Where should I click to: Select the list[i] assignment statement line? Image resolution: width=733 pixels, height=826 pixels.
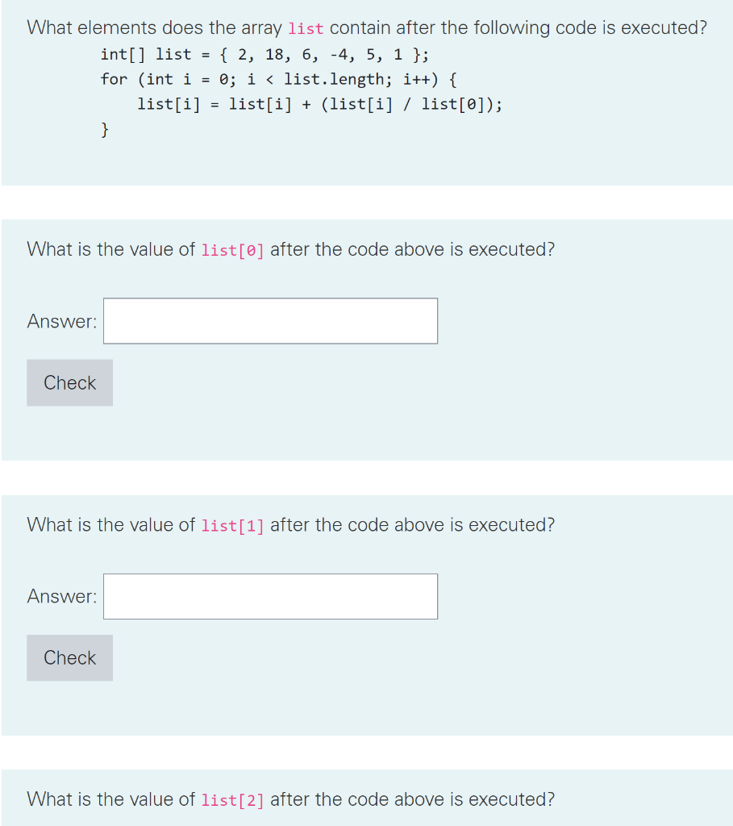[x=320, y=104]
